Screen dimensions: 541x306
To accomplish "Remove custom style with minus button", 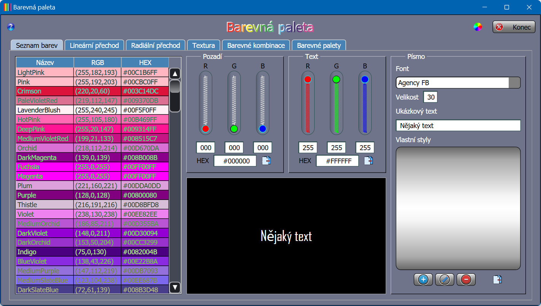I will [x=466, y=280].
